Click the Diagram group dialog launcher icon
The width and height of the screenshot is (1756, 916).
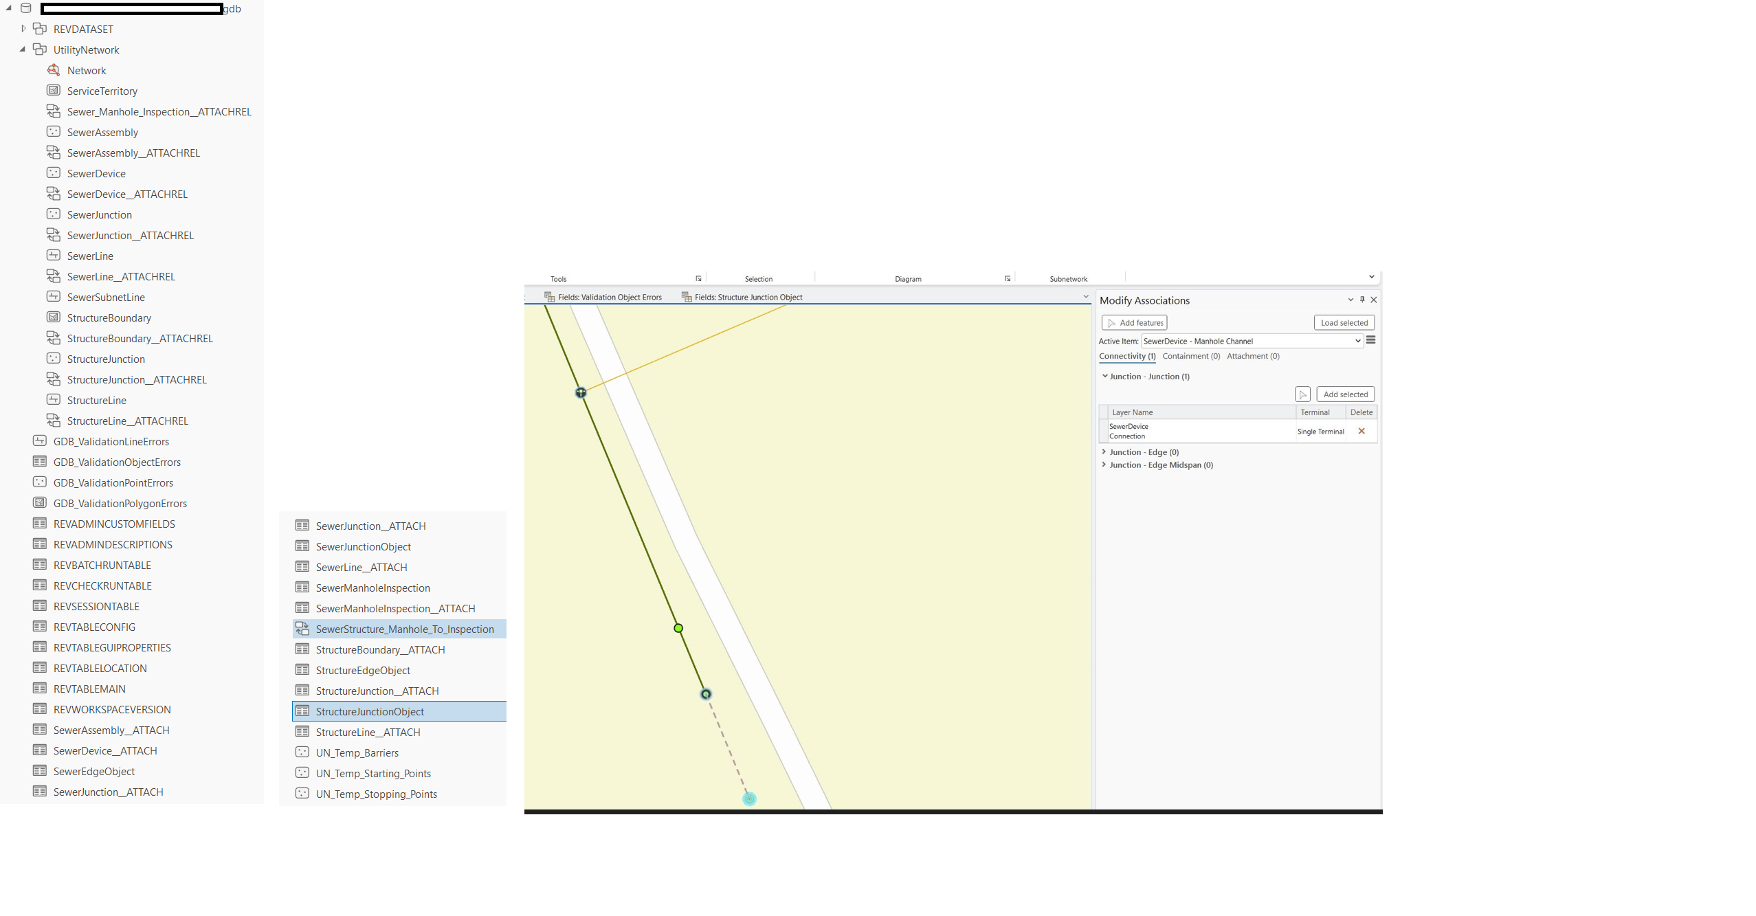pos(1008,278)
